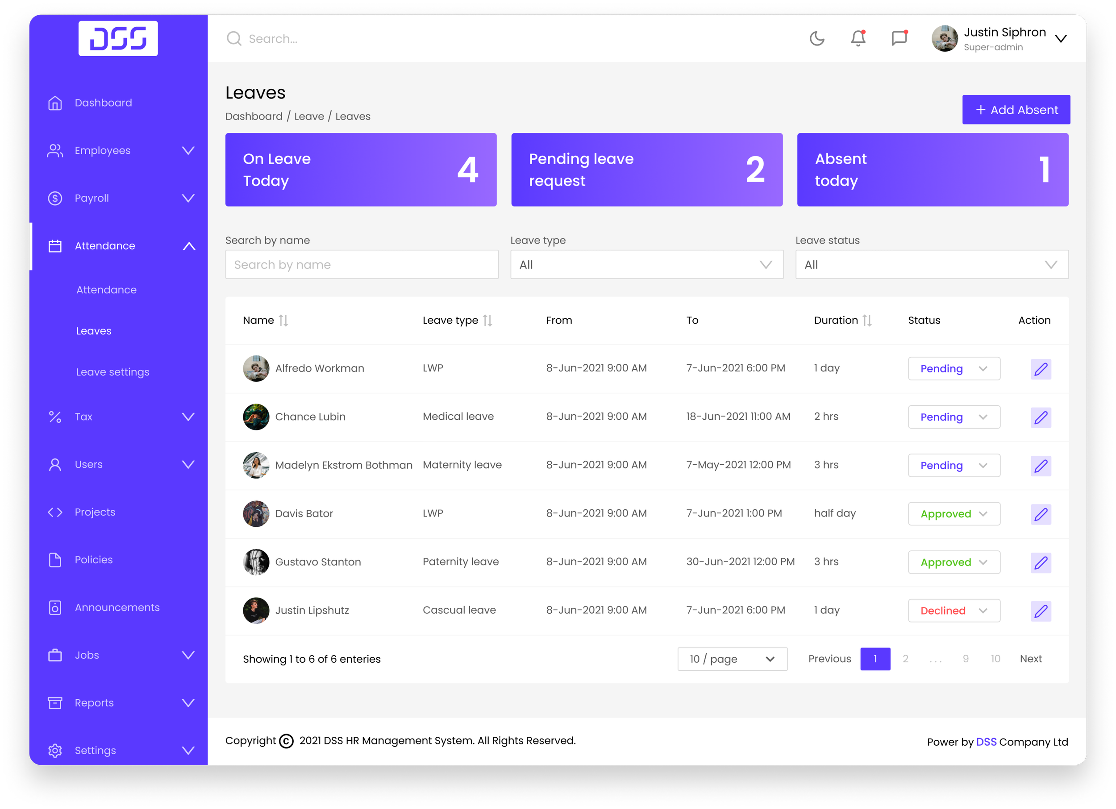
Task: Edit Chance Lubin's leave with pencil icon
Action: [x=1041, y=417]
